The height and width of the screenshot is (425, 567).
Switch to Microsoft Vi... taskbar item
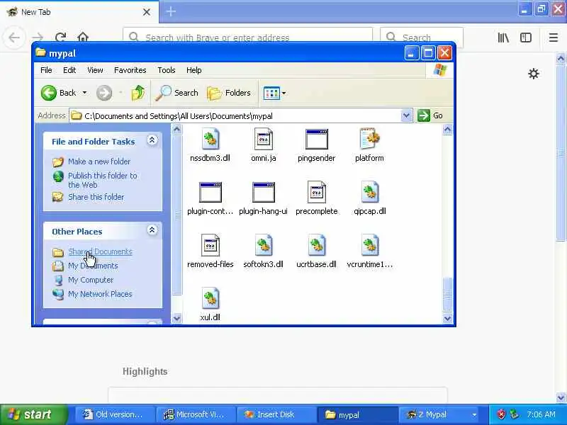coord(196,414)
